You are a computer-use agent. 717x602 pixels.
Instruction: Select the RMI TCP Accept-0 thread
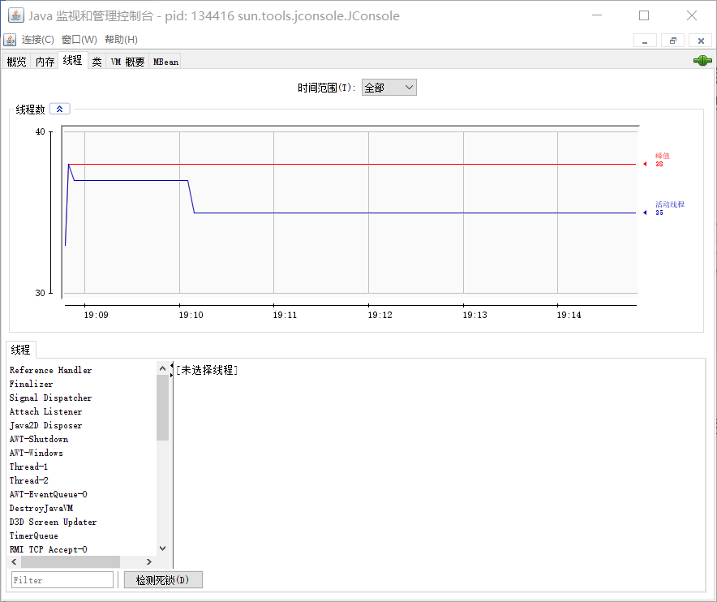[x=49, y=549]
